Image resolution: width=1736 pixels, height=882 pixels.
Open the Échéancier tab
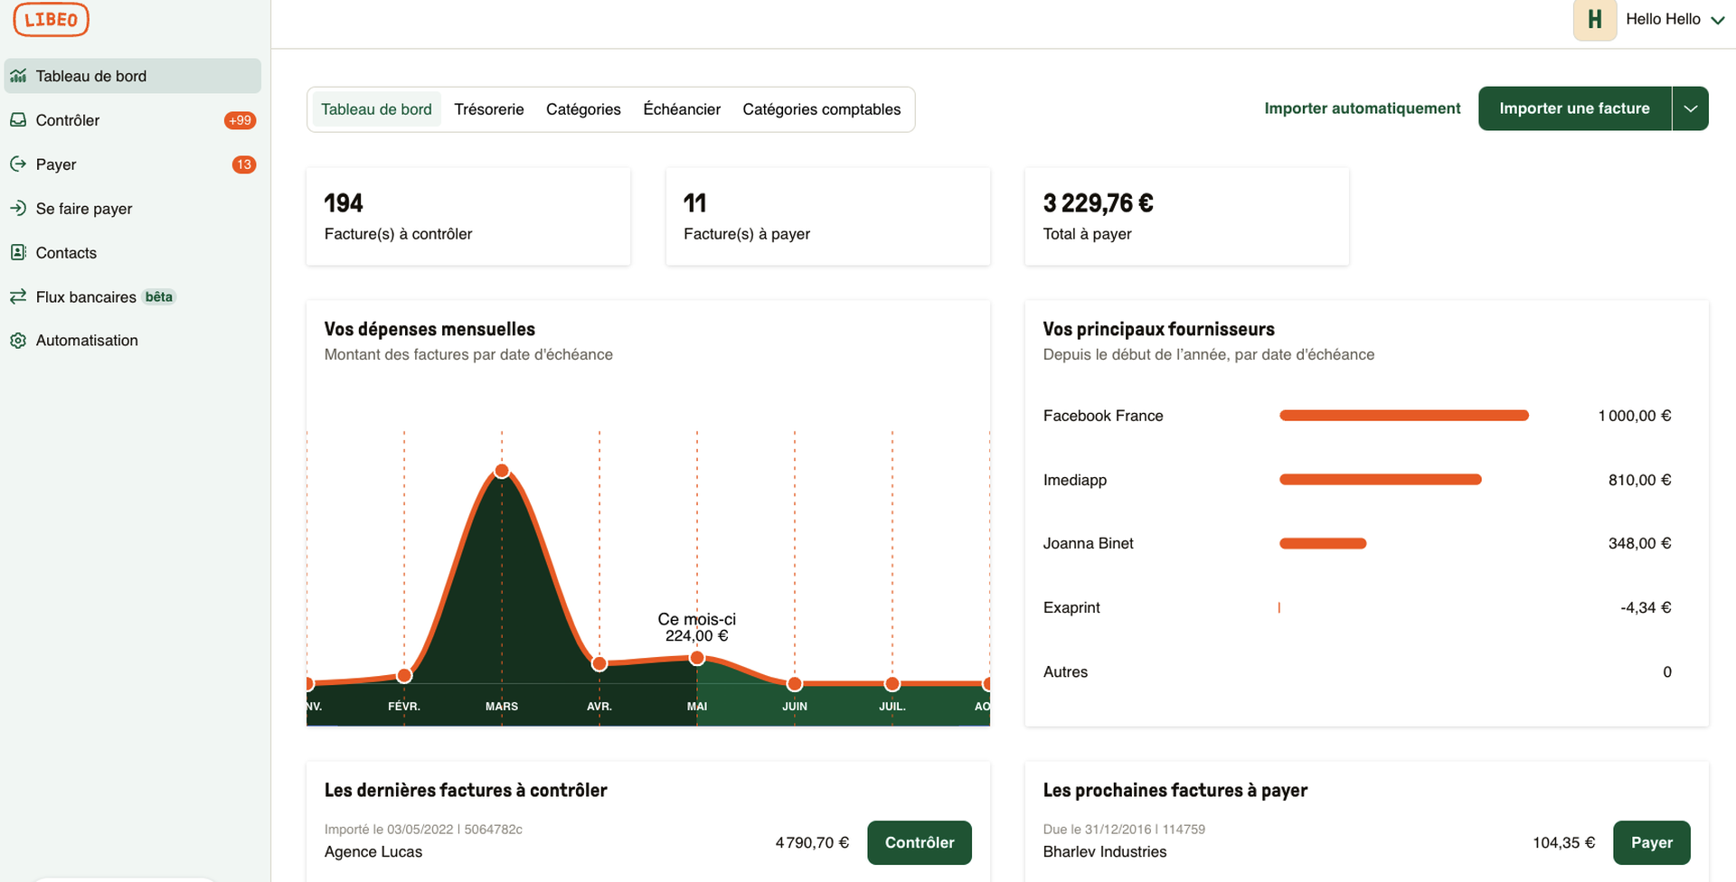coord(682,109)
